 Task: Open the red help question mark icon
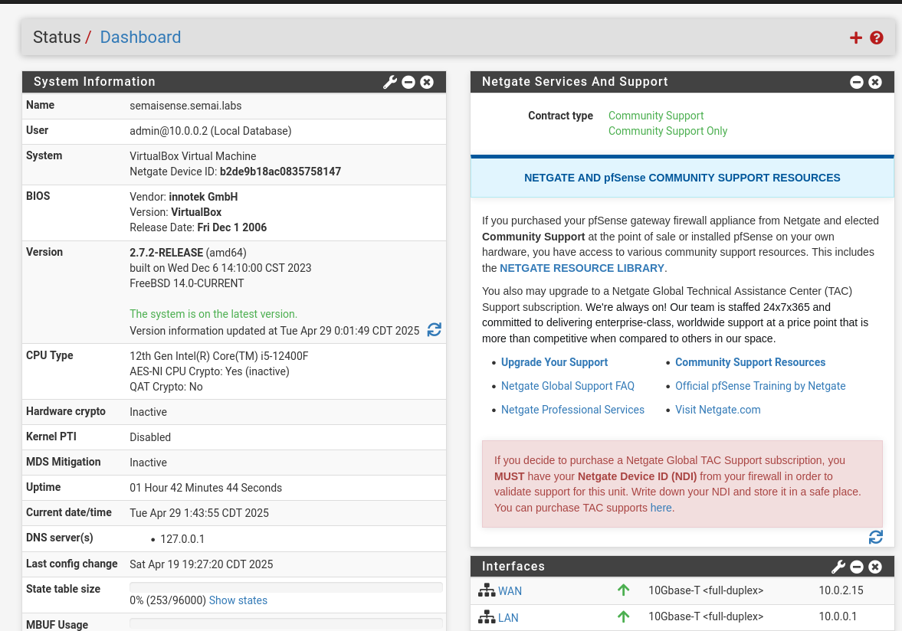pyautogui.click(x=877, y=38)
